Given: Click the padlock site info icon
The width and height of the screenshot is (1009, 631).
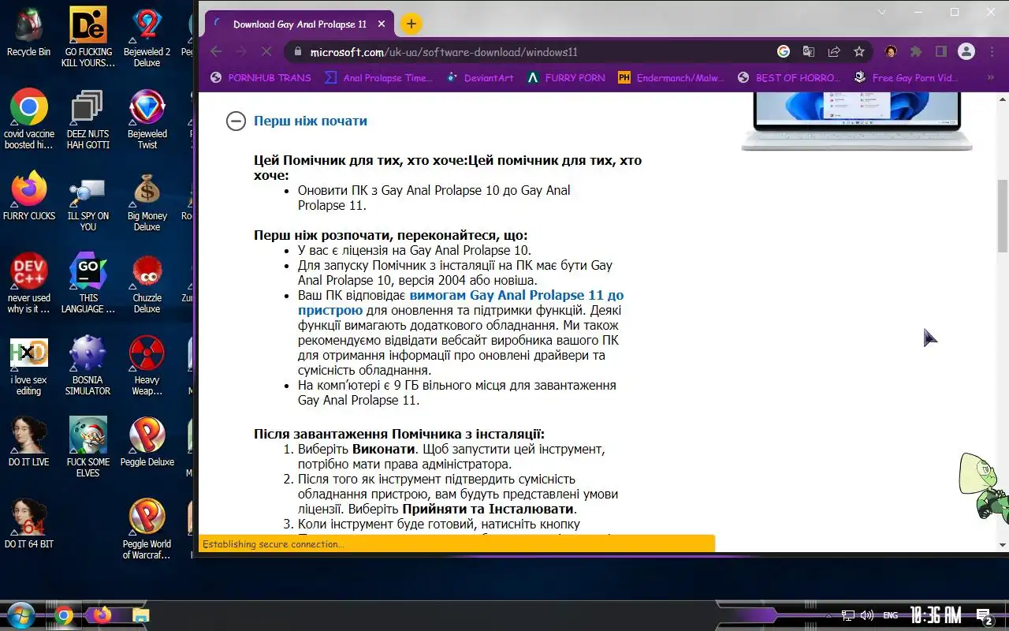Looking at the screenshot, I should click(x=297, y=52).
